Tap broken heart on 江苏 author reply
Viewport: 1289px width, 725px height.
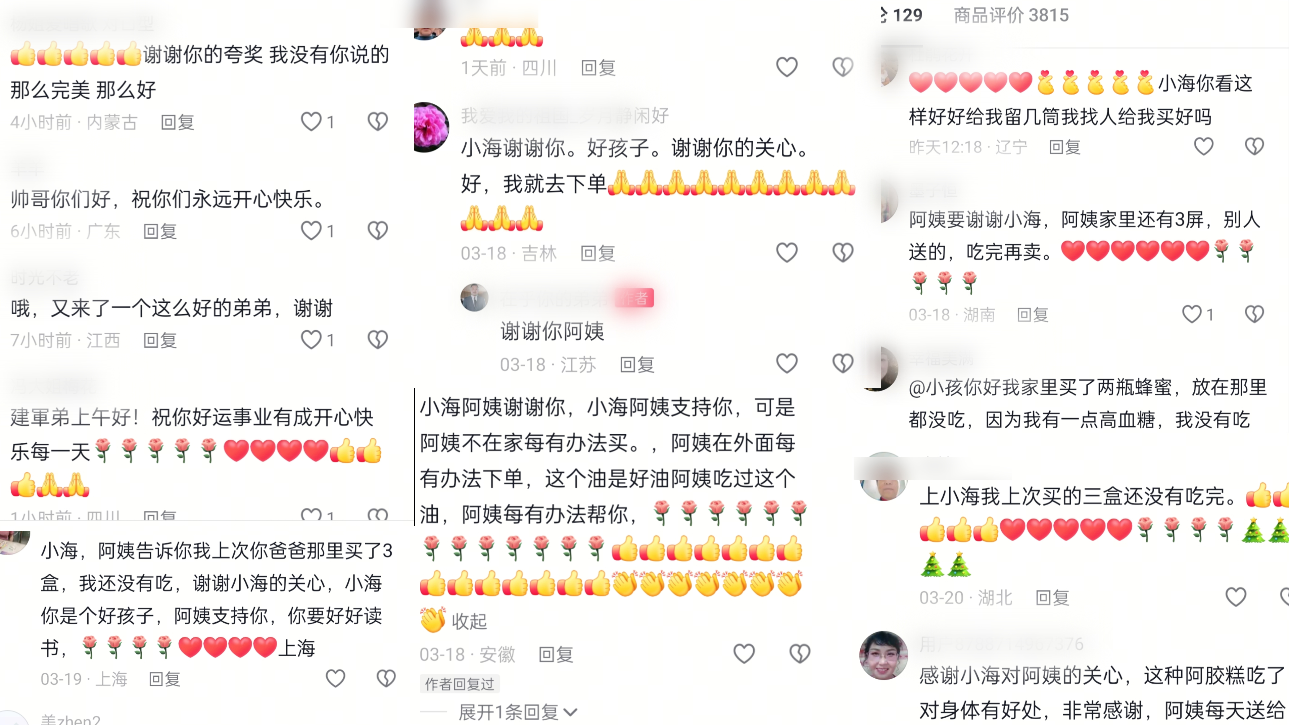843,364
